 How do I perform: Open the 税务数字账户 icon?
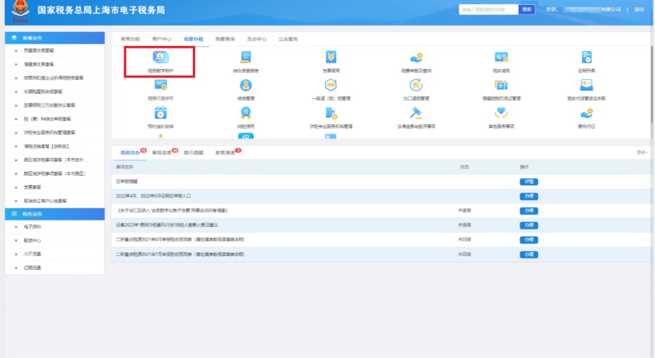coord(160,58)
